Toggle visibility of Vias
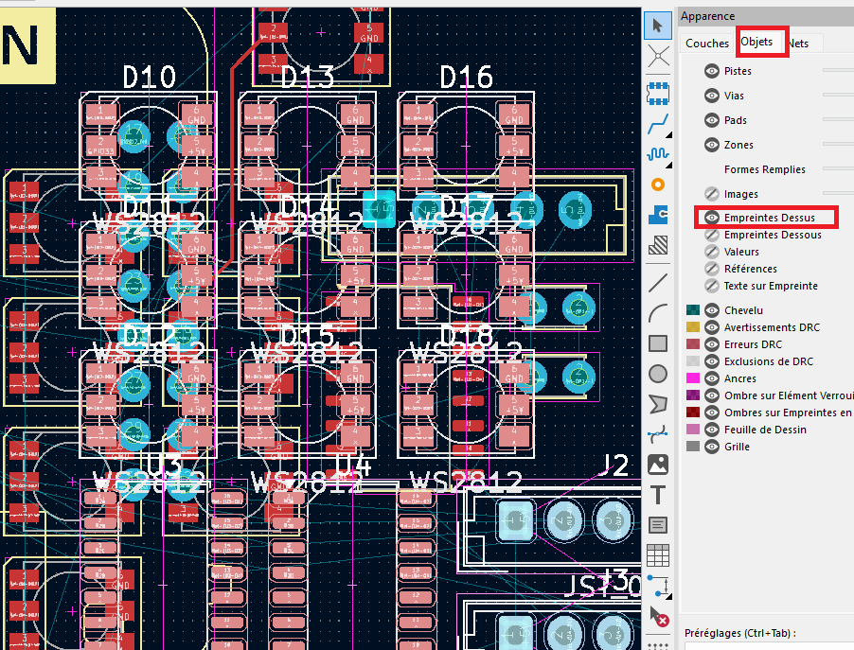The image size is (854, 650). (711, 96)
